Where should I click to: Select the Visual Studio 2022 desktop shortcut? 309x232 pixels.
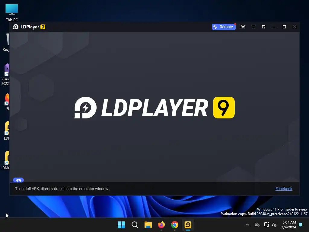(x=5, y=75)
